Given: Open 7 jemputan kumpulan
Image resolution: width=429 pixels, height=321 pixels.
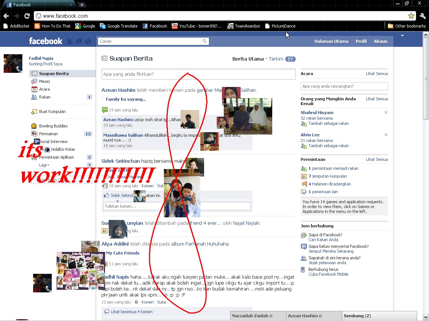Looking at the screenshot, I should (327, 176).
